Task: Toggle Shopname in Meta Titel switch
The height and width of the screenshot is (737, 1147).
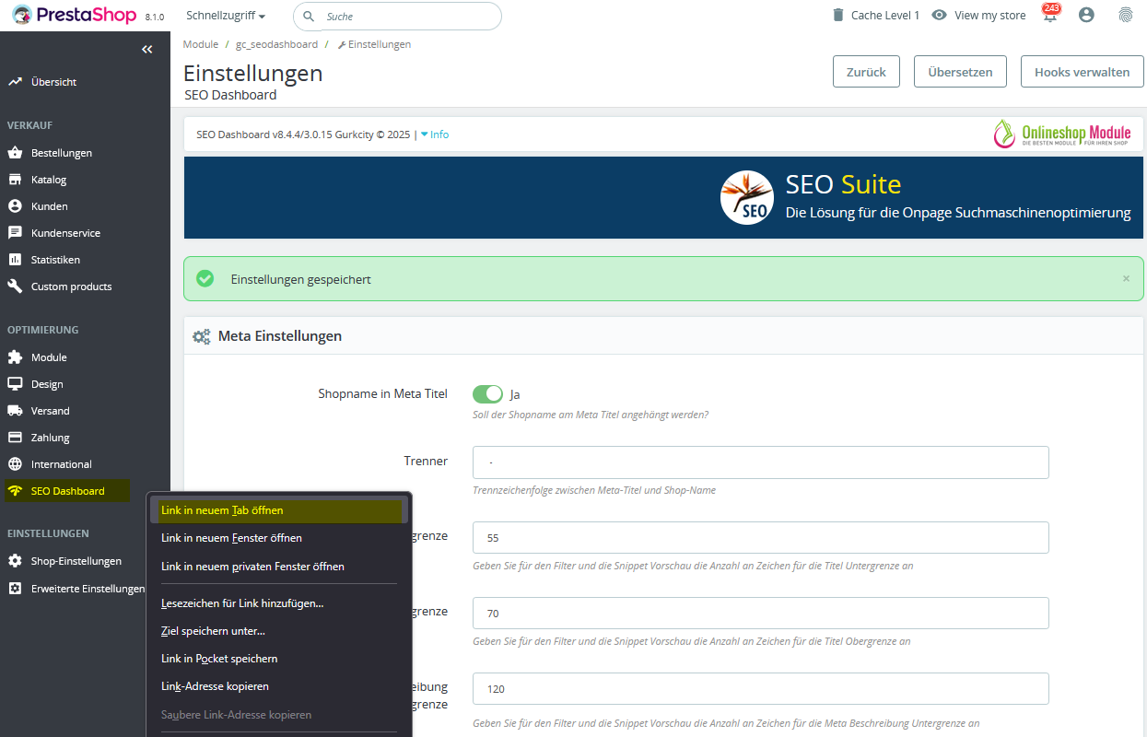Action: click(x=487, y=394)
